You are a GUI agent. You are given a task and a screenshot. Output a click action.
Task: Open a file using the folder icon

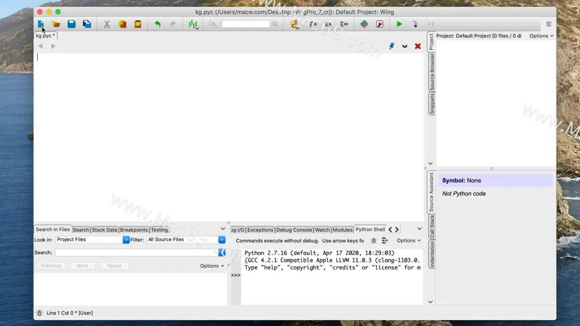click(x=57, y=24)
